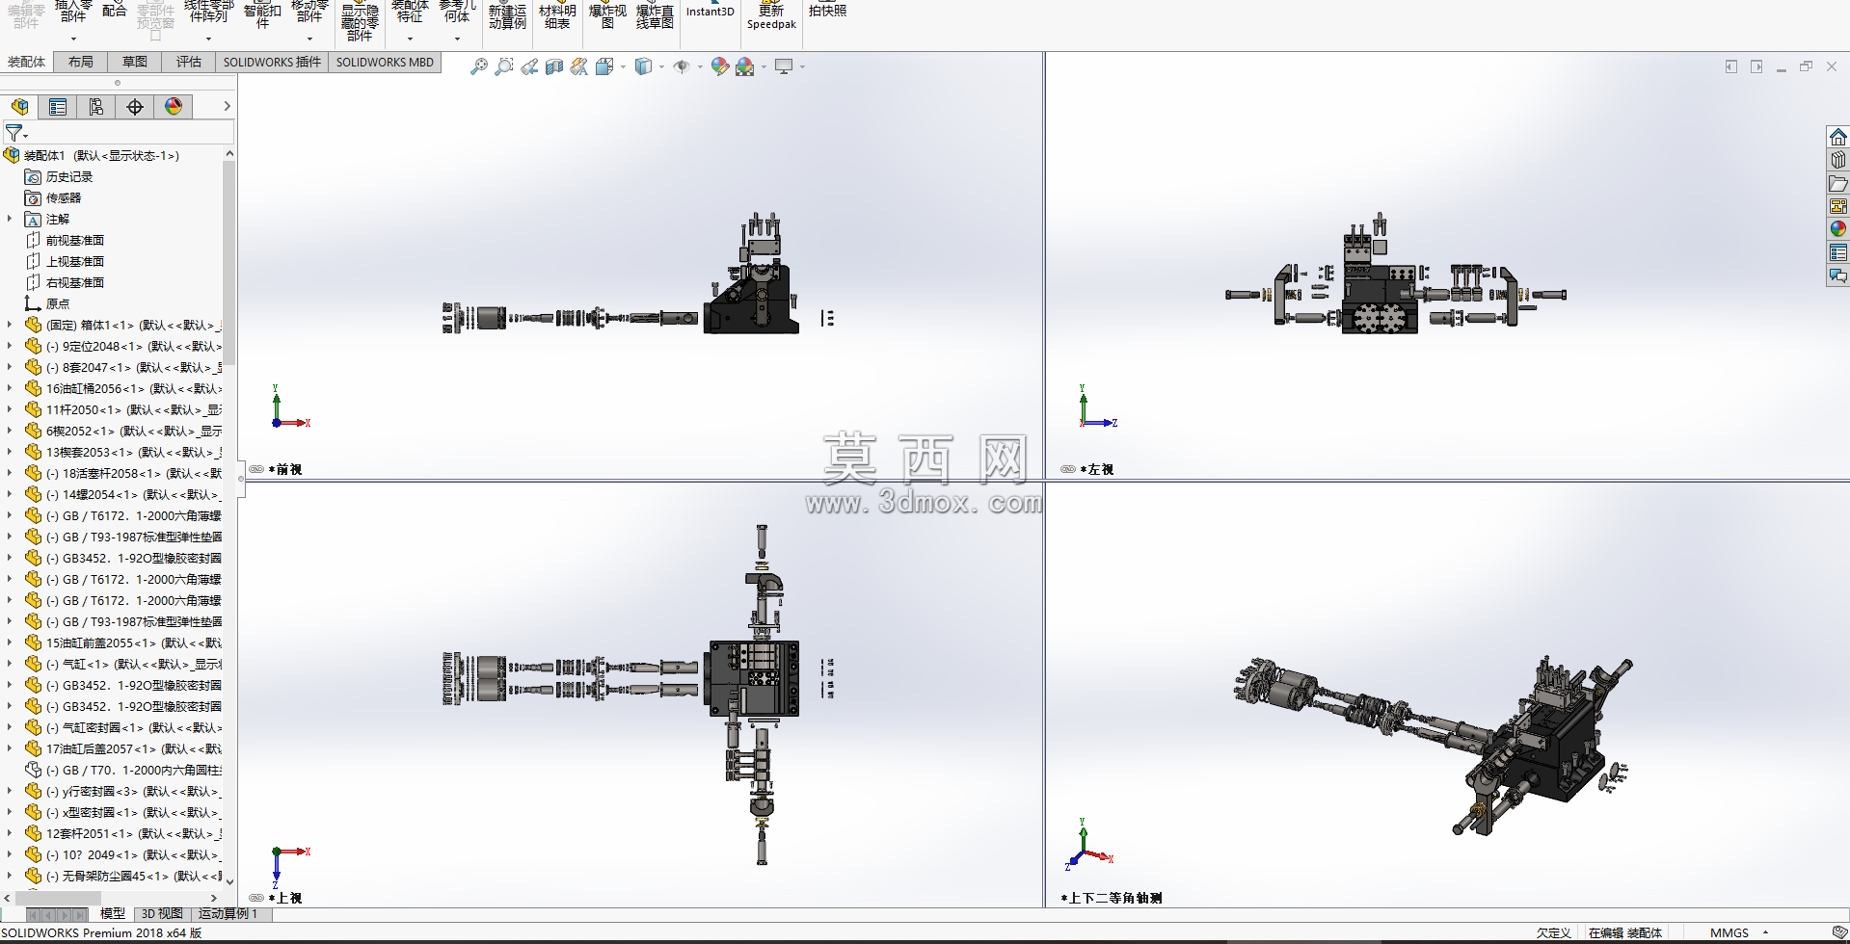The height and width of the screenshot is (944, 1850).
Task: Switch to the 草图 ribbon tab
Action: tap(135, 62)
